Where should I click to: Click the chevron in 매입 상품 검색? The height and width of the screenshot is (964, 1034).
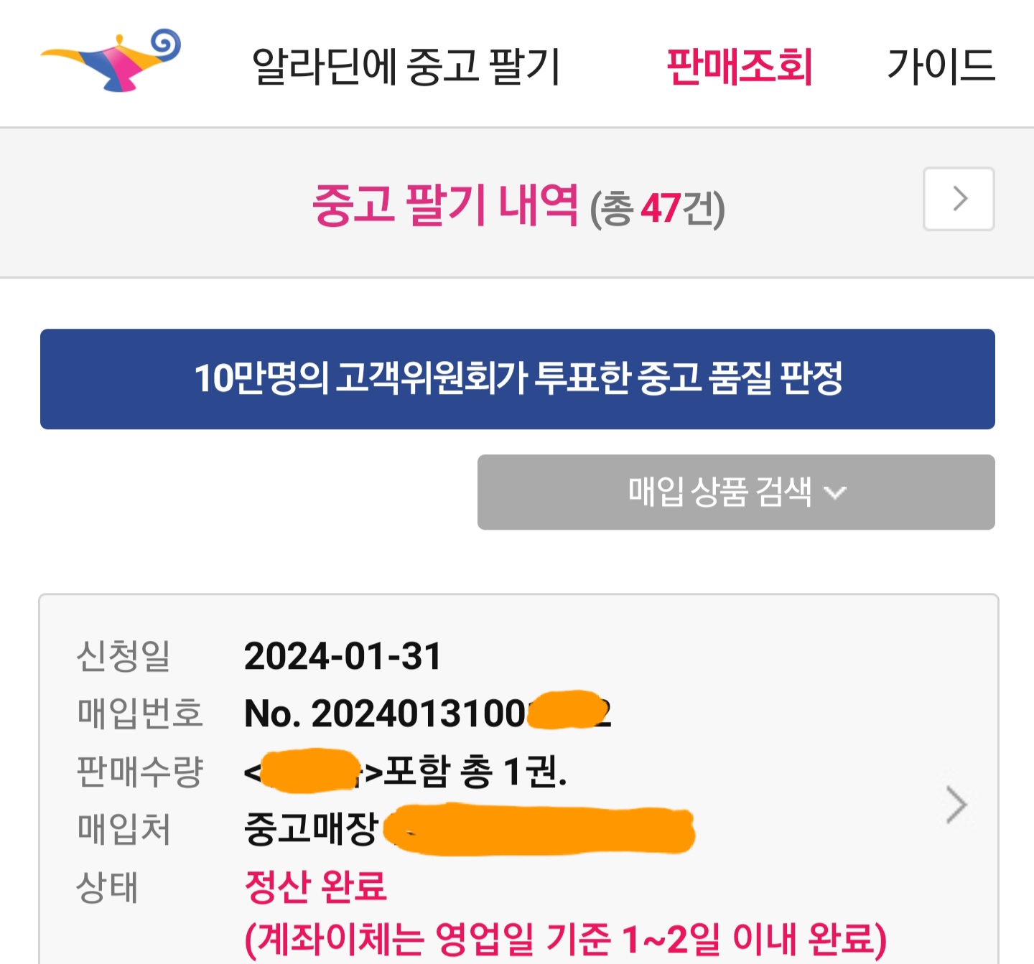[x=835, y=493]
